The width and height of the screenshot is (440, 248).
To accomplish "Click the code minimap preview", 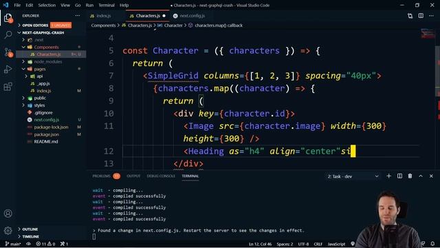I will (428, 34).
